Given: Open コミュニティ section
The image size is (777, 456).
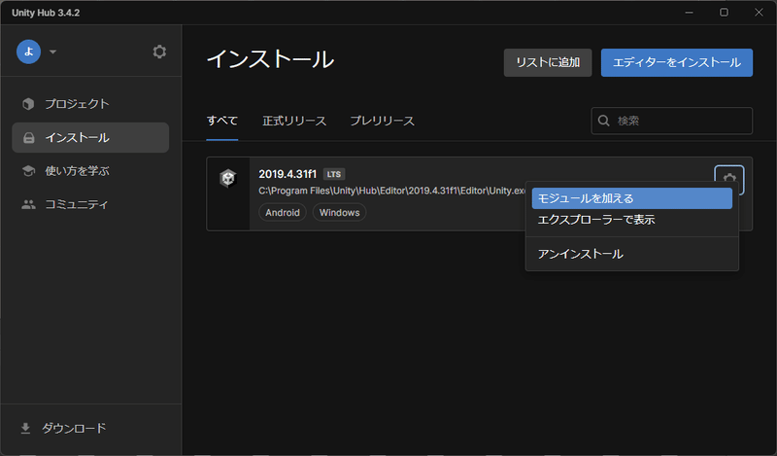Looking at the screenshot, I should tap(90, 204).
